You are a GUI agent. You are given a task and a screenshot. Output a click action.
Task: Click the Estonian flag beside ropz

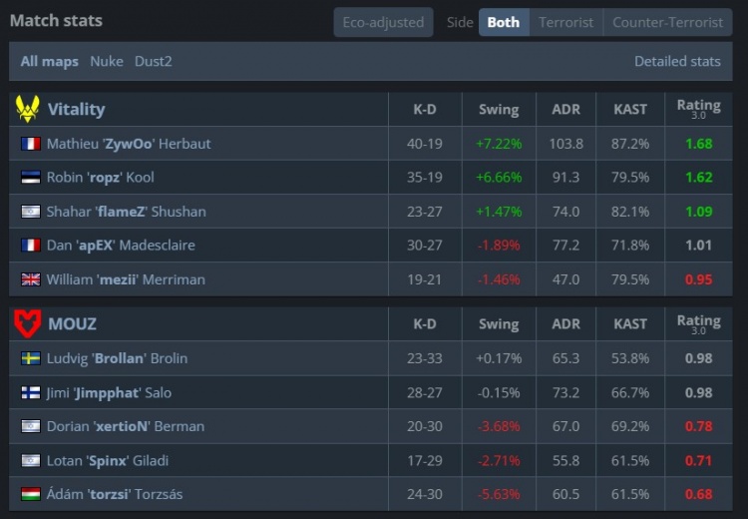coord(30,178)
